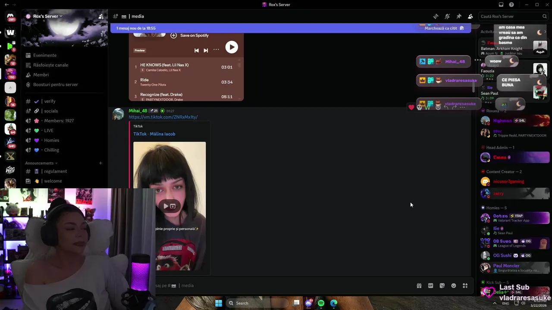Open member OG Sushi profile
552x310 pixels.
click(515, 255)
